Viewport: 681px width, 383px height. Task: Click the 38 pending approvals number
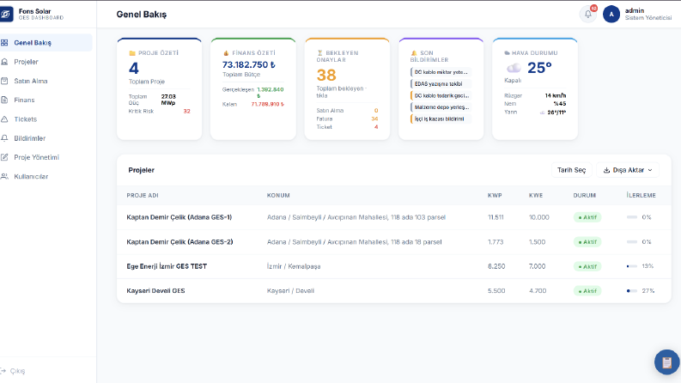[x=326, y=75]
